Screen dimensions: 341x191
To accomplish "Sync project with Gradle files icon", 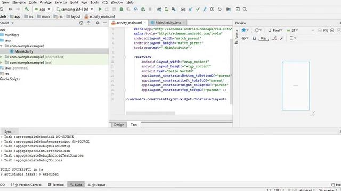I will pyautogui.click(x=159, y=9).
